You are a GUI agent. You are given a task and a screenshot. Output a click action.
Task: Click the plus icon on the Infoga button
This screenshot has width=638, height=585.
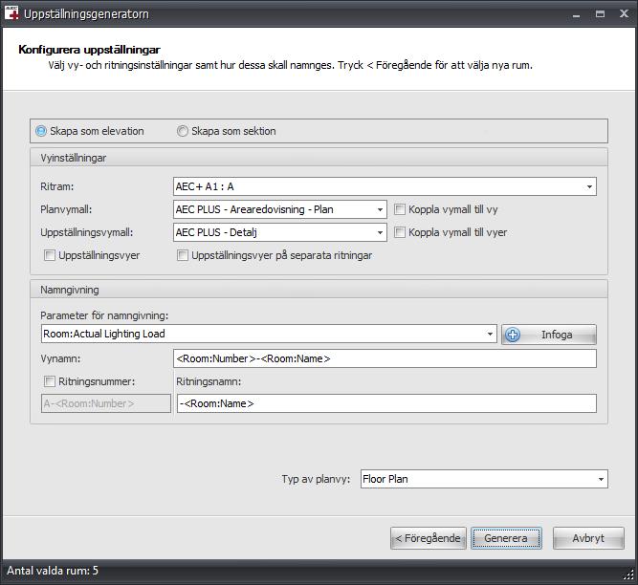513,335
